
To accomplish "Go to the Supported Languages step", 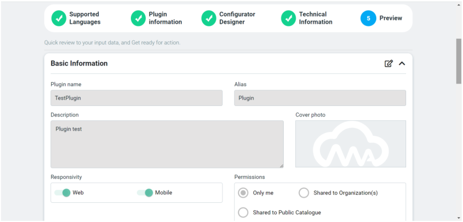I will click(x=85, y=18).
